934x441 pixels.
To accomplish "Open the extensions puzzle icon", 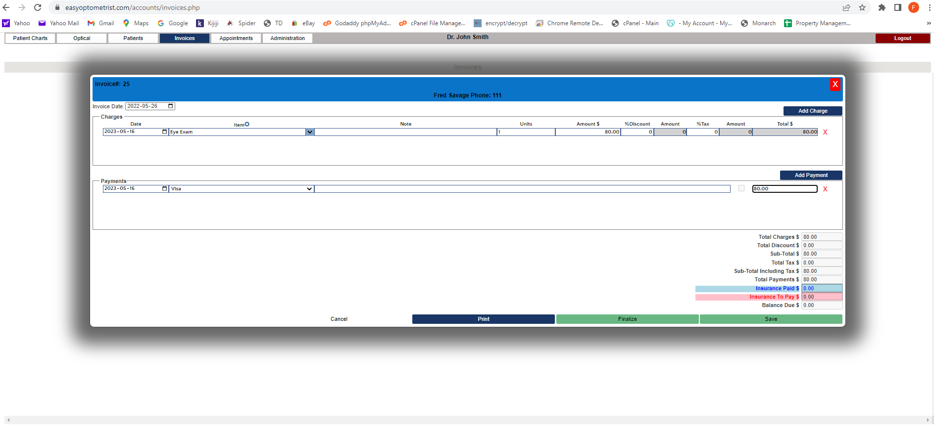I will [882, 7].
